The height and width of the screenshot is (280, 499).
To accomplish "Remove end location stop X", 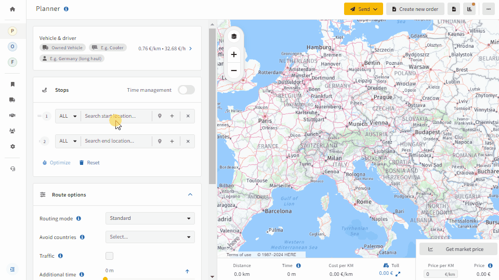I will pyautogui.click(x=188, y=141).
